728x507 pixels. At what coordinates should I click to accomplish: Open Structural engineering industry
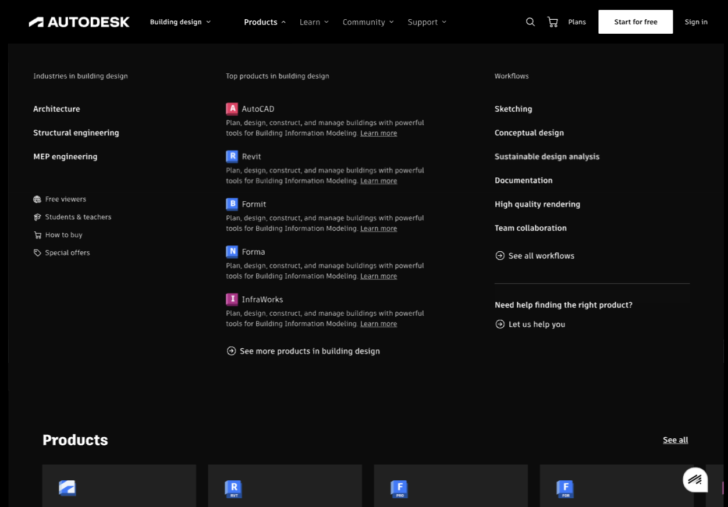(76, 133)
